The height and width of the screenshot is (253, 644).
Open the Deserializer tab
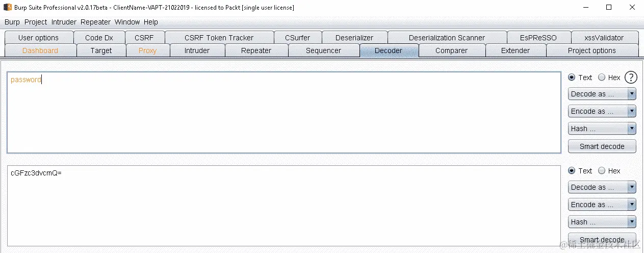(354, 38)
